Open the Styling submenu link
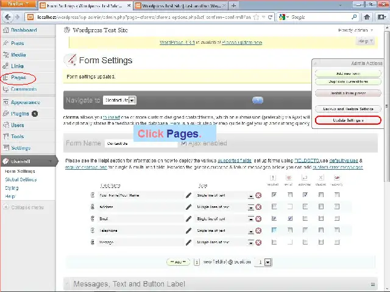The height and width of the screenshot is (292, 390). (12, 188)
